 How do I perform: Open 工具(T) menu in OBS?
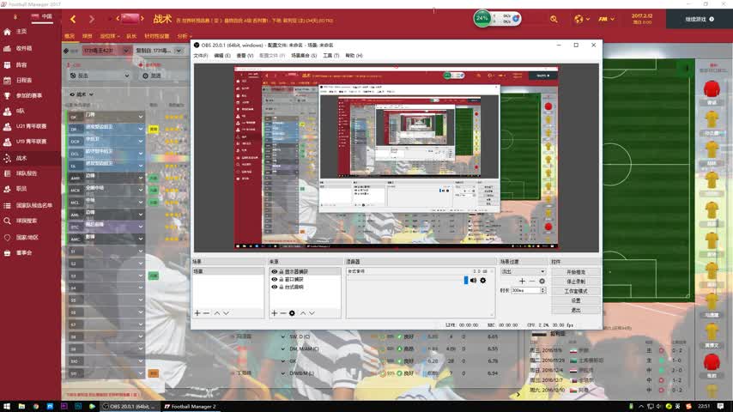tap(330, 56)
